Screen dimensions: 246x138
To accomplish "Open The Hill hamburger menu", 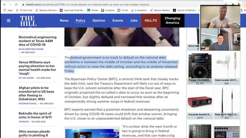I will point(8,20).
